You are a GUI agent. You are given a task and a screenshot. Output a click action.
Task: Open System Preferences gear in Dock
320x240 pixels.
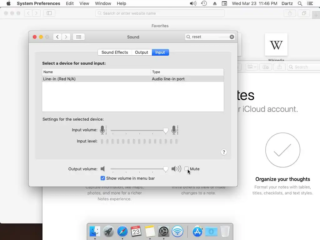(164, 232)
